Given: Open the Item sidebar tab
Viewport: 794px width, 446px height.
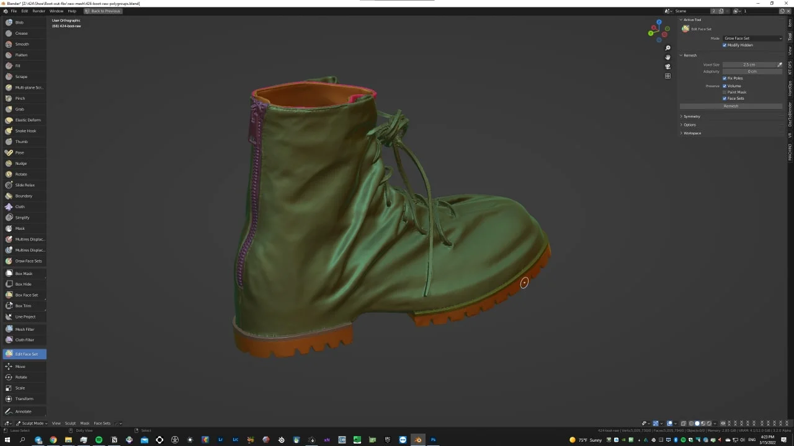Looking at the screenshot, I should pyautogui.click(x=790, y=23).
